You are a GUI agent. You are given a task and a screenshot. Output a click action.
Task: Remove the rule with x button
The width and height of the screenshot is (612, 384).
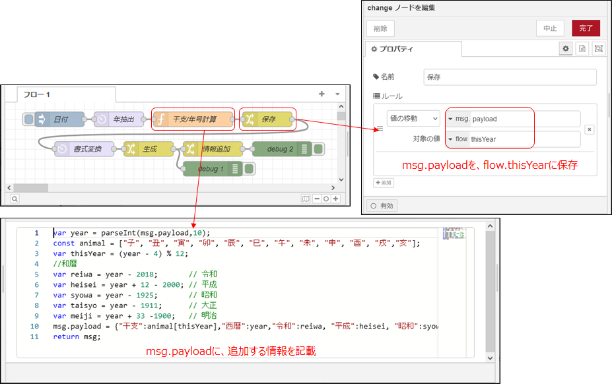(589, 129)
